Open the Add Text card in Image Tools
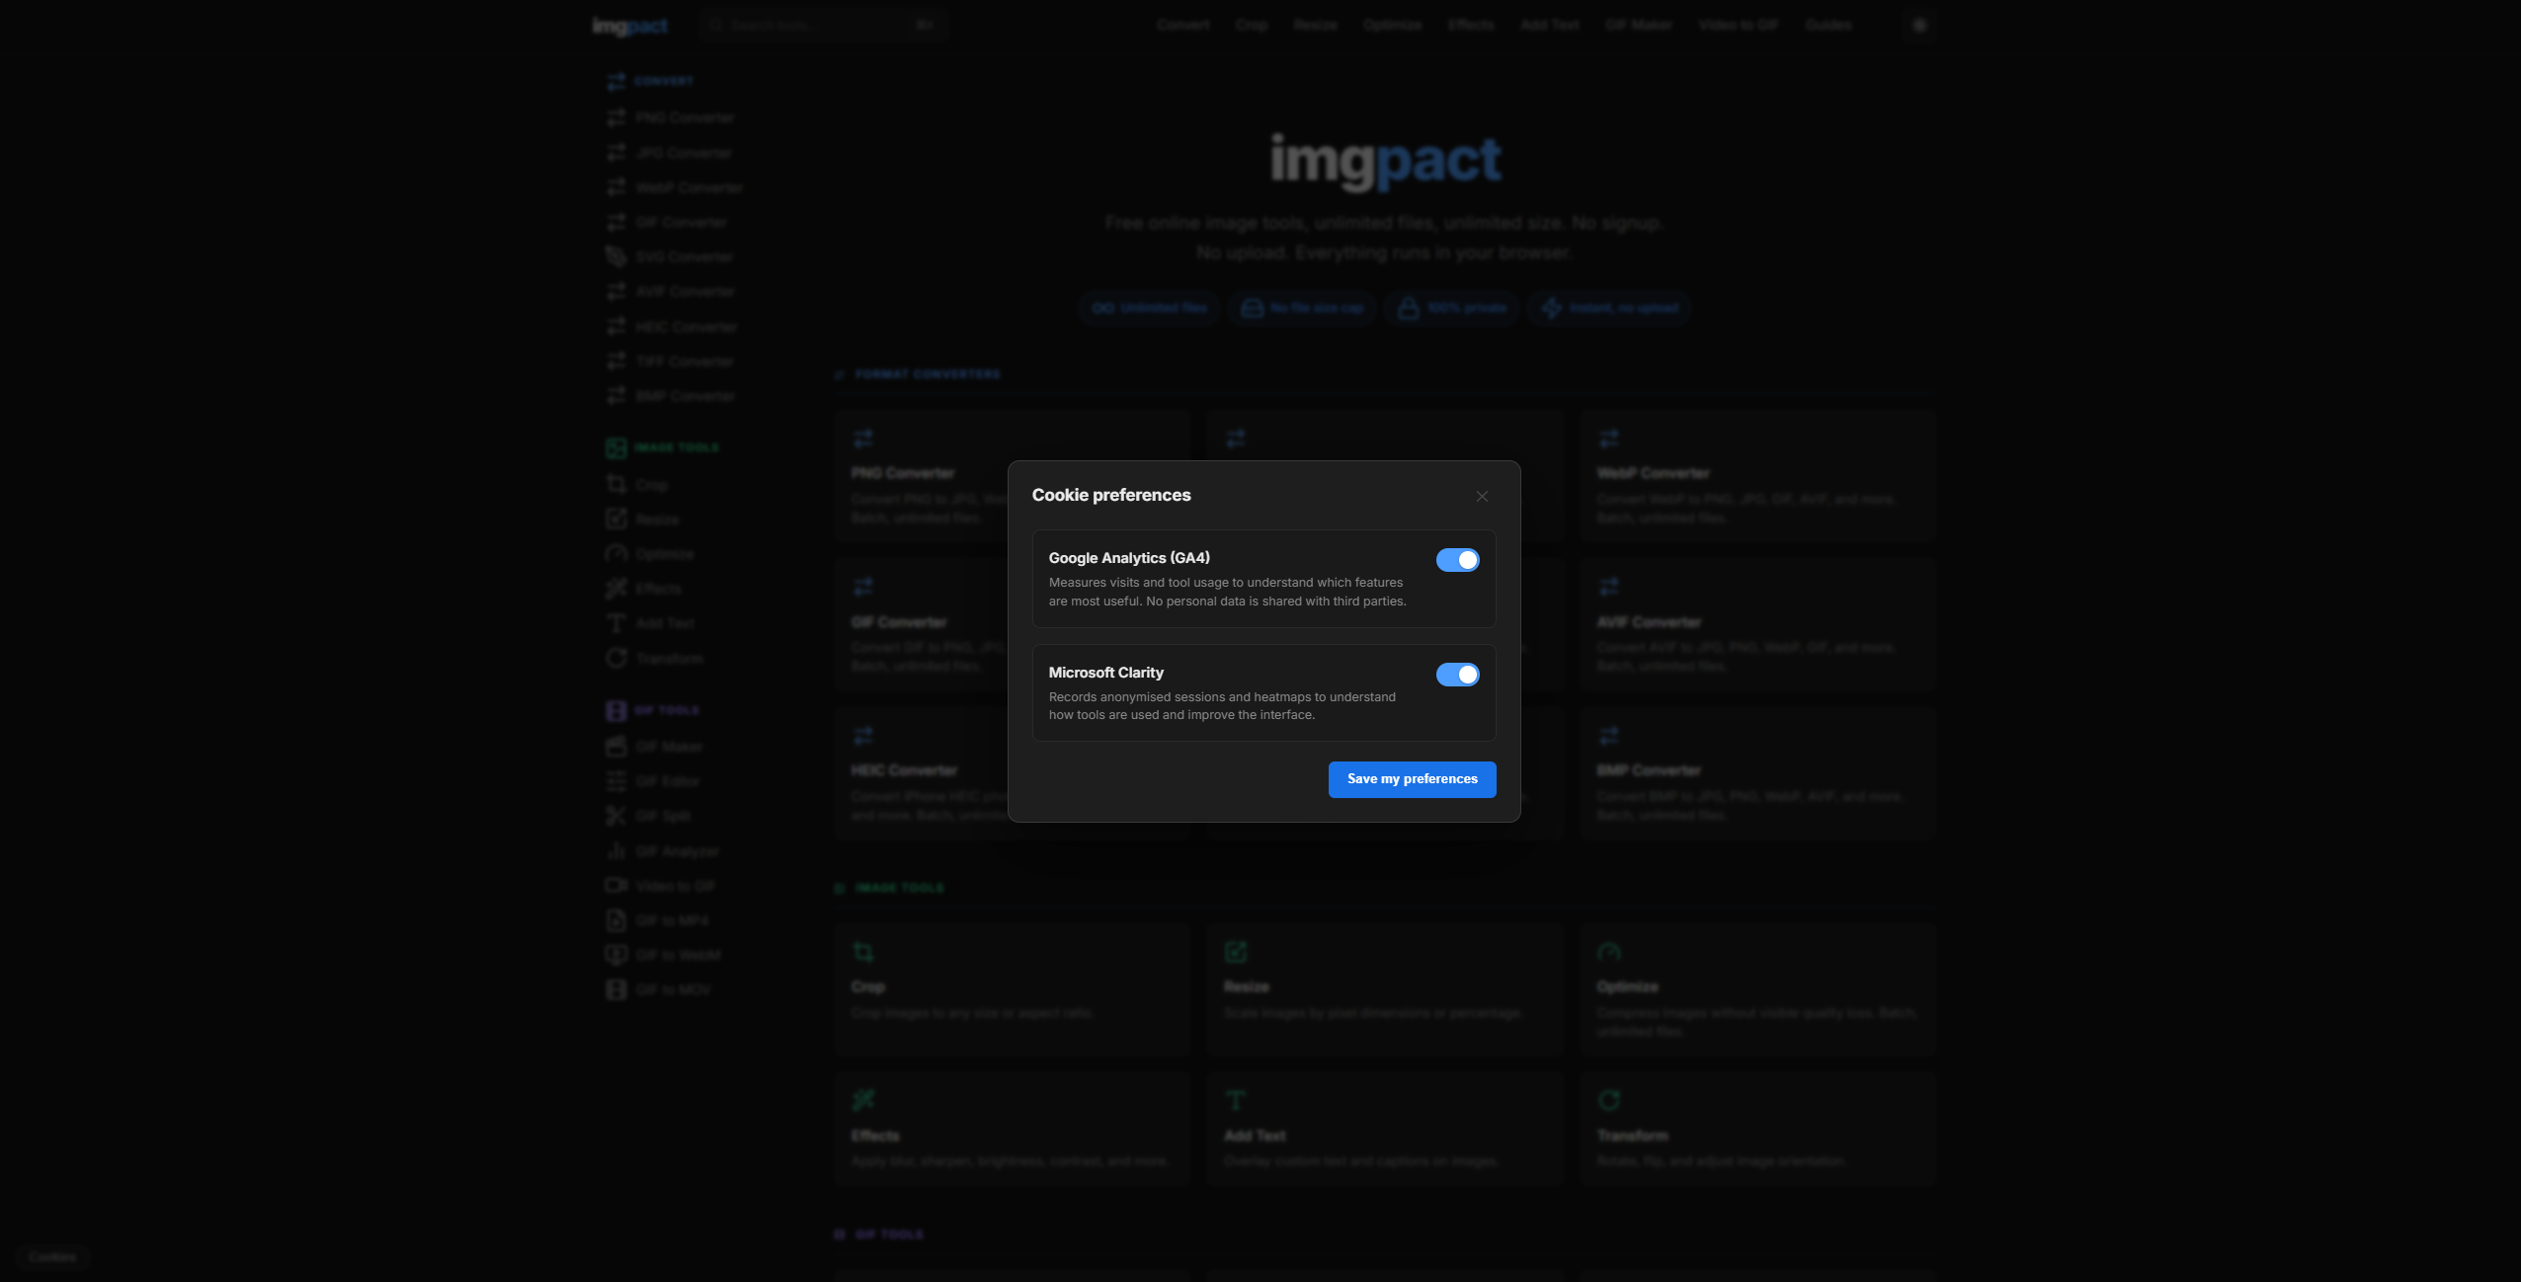 (1384, 1129)
